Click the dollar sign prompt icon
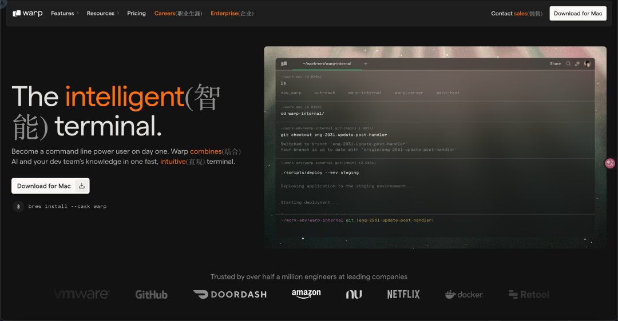This screenshot has width=618, height=321. coord(18,207)
